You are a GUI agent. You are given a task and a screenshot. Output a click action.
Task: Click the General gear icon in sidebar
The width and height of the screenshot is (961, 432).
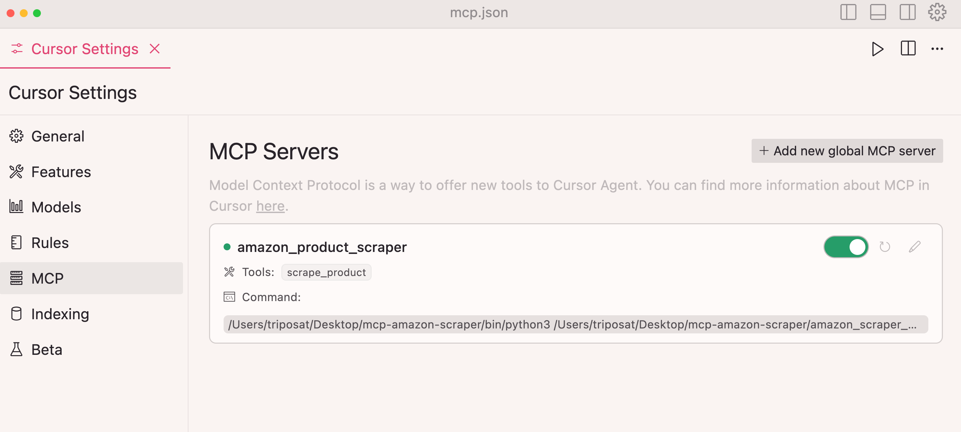pos(16,136)
